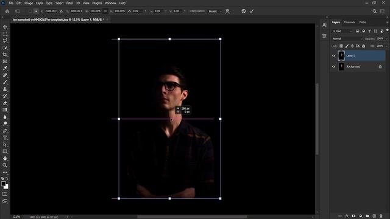Toggle maintain aspect ratio link
Viewport: 390px width, 219px height.
(105, 11)
